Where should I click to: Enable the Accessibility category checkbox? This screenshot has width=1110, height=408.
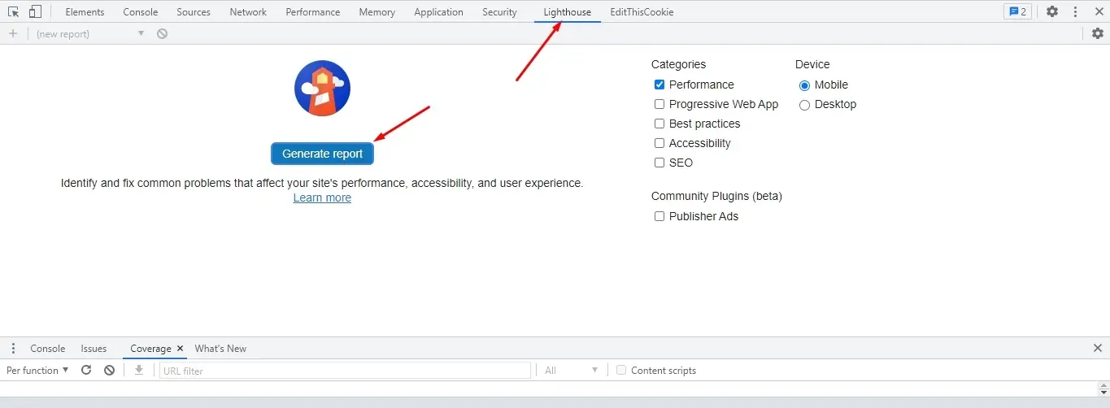tap(659, 143)
